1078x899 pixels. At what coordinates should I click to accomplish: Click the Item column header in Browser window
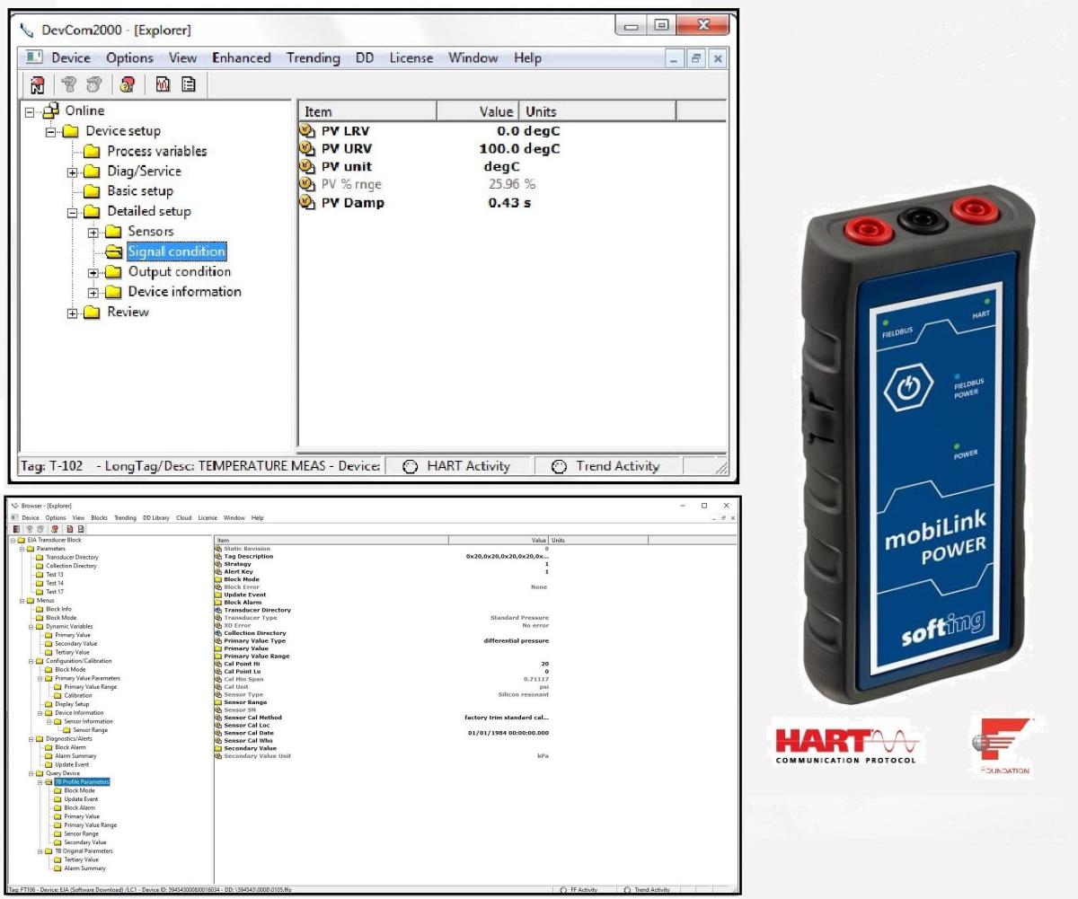pyautogui.click(x=331, y=541)
